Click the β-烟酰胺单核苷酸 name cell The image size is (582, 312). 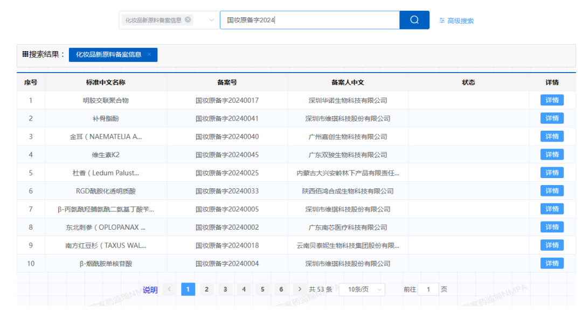(x=106, y=264)
